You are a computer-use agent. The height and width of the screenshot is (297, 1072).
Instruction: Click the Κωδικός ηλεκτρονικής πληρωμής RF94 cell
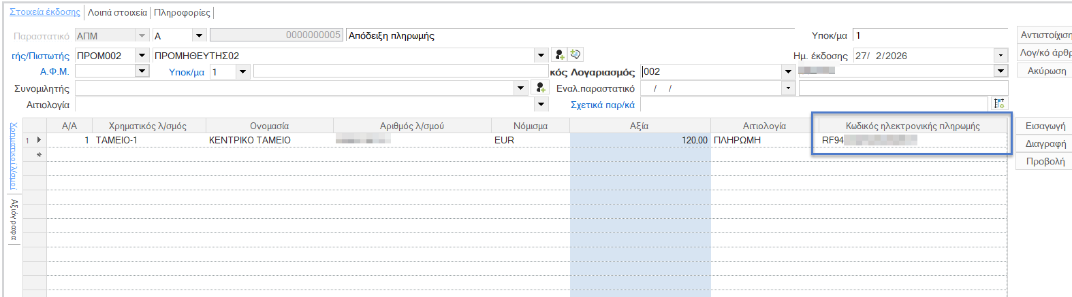point(913,140)
